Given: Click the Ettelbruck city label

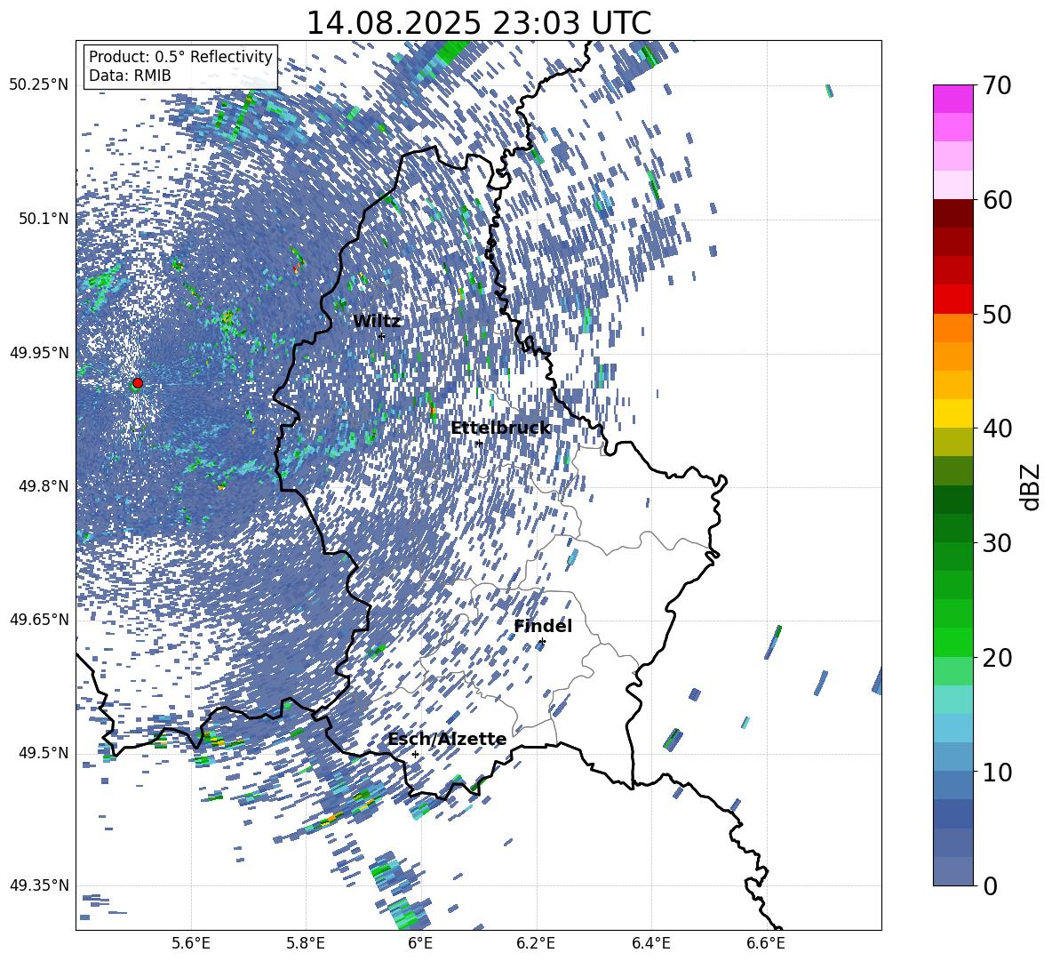Looking at the screenshot, I should pyautogui.click(x=500, y=428).
